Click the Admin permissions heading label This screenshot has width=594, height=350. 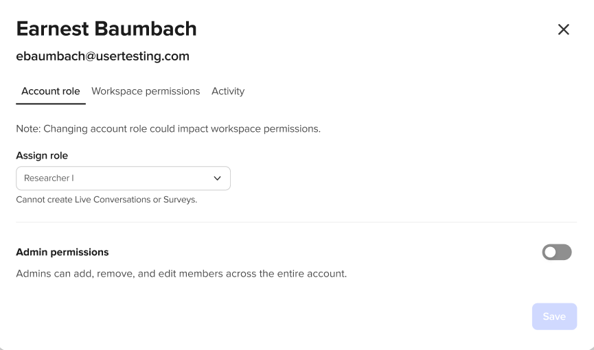coord(62,253)
